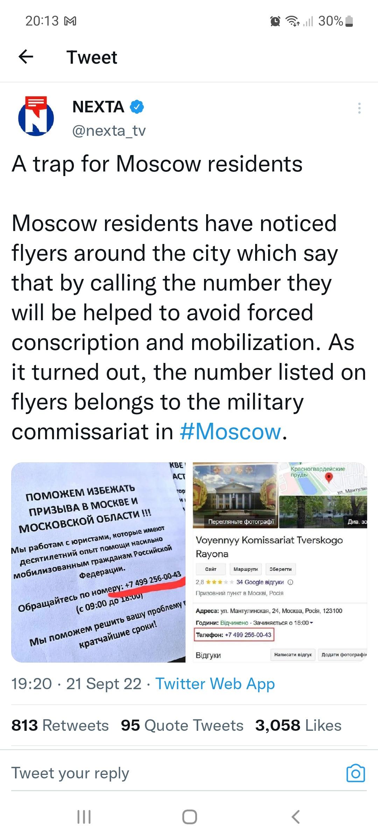Viewport: 378px width, 840px height.
Task: Tap Android home button
Action: pos(189,817)
